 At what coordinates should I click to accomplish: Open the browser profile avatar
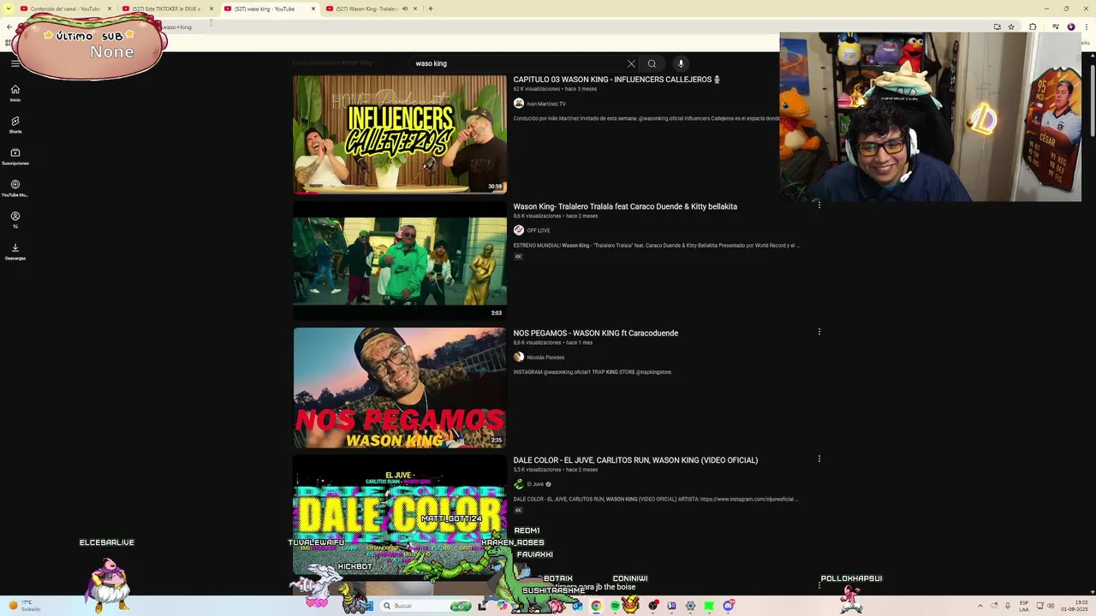[1070, 27]
